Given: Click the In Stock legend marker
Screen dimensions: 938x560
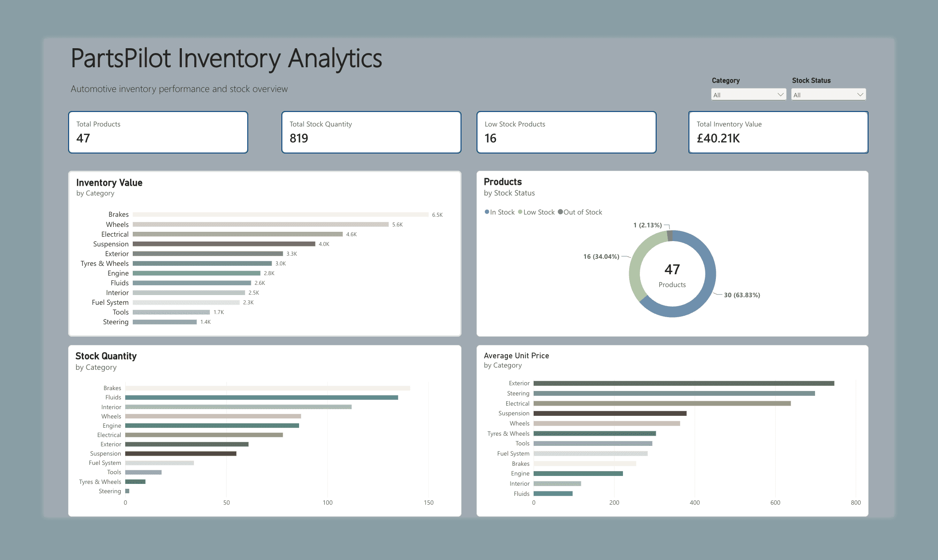Looking at the screenshot, I should [x=487, y=212].
